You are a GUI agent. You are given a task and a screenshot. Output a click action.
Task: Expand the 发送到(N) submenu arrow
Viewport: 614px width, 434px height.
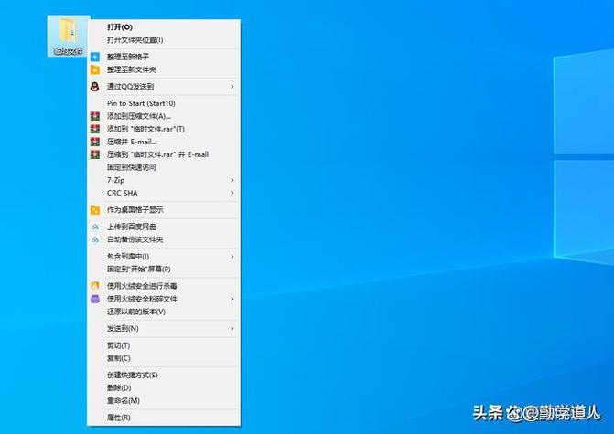tap(232, 329)
